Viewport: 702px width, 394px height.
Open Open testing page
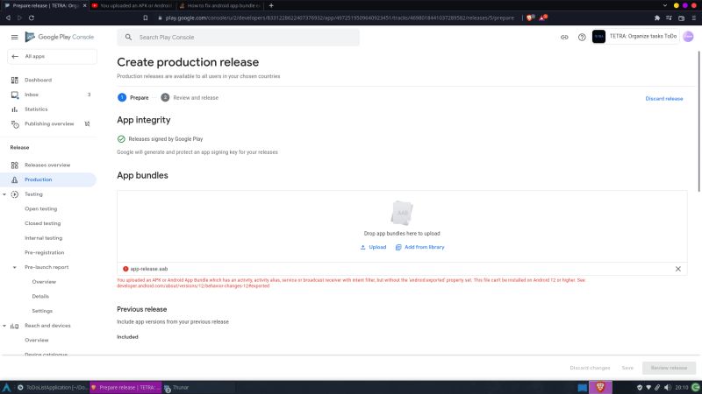click(40, 208)
